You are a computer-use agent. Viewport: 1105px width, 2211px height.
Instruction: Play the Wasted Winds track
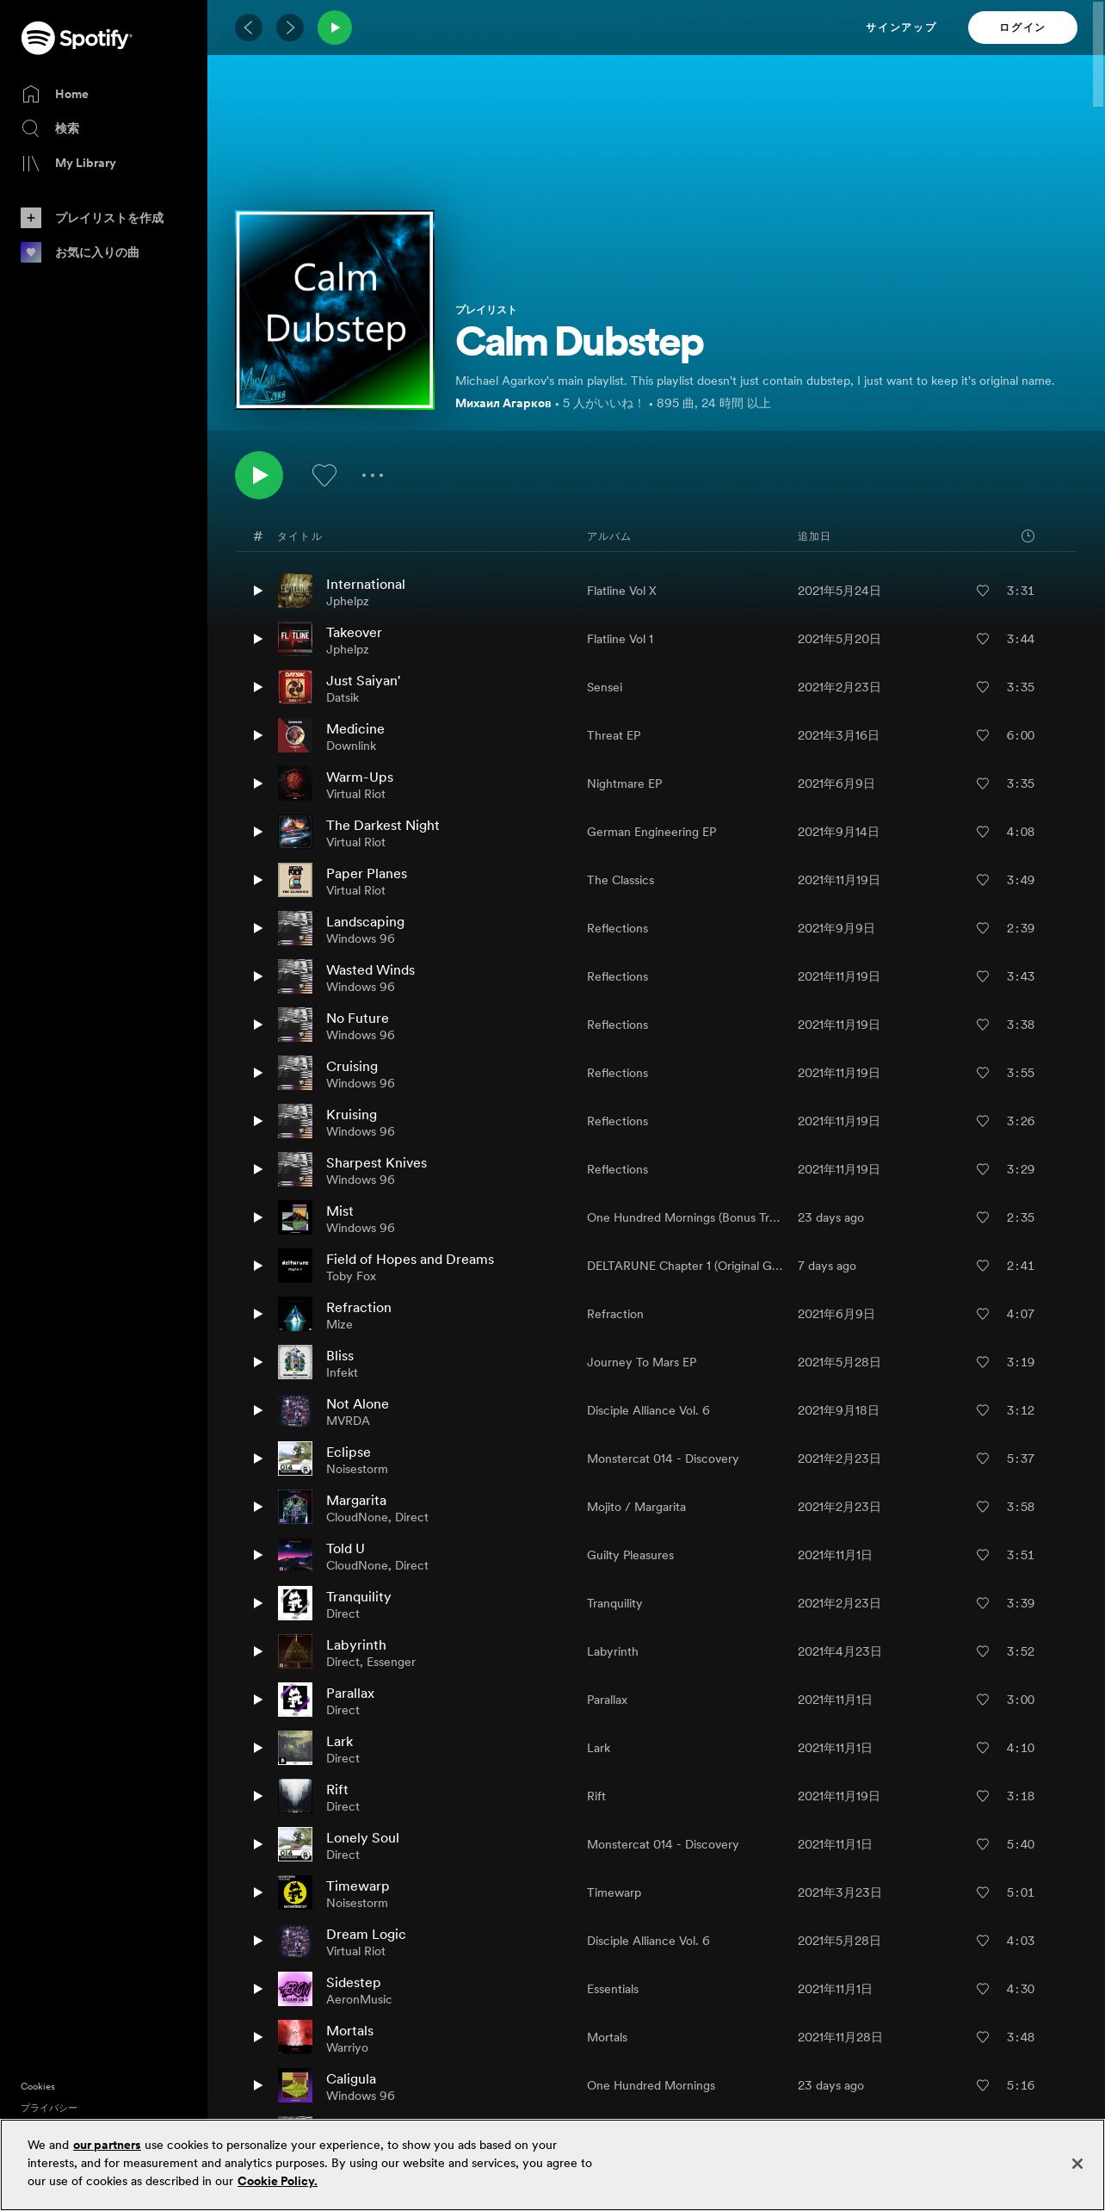pyautogui.click(x=257, y=976)
